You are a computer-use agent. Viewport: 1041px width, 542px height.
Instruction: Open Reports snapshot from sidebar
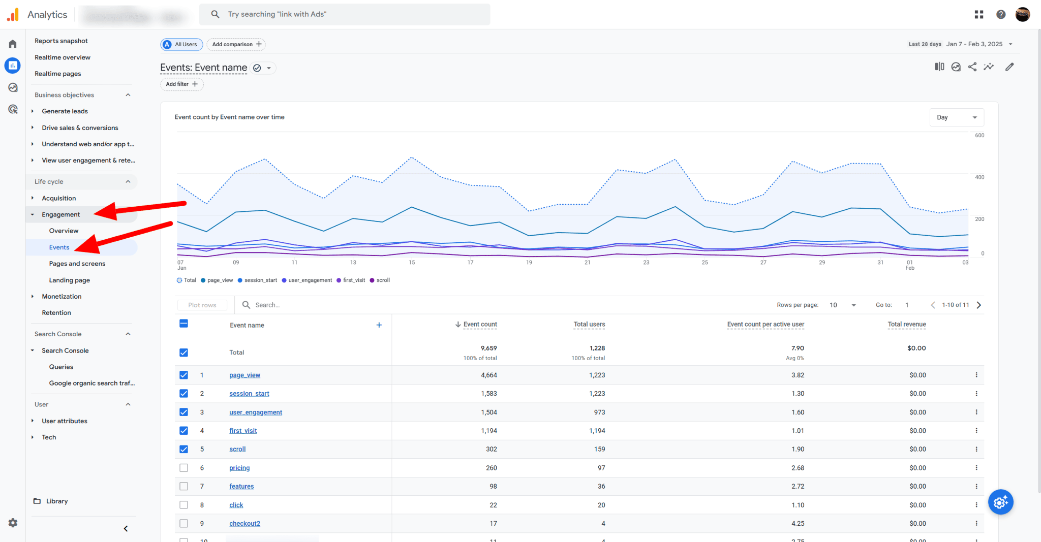coord(61,41)
